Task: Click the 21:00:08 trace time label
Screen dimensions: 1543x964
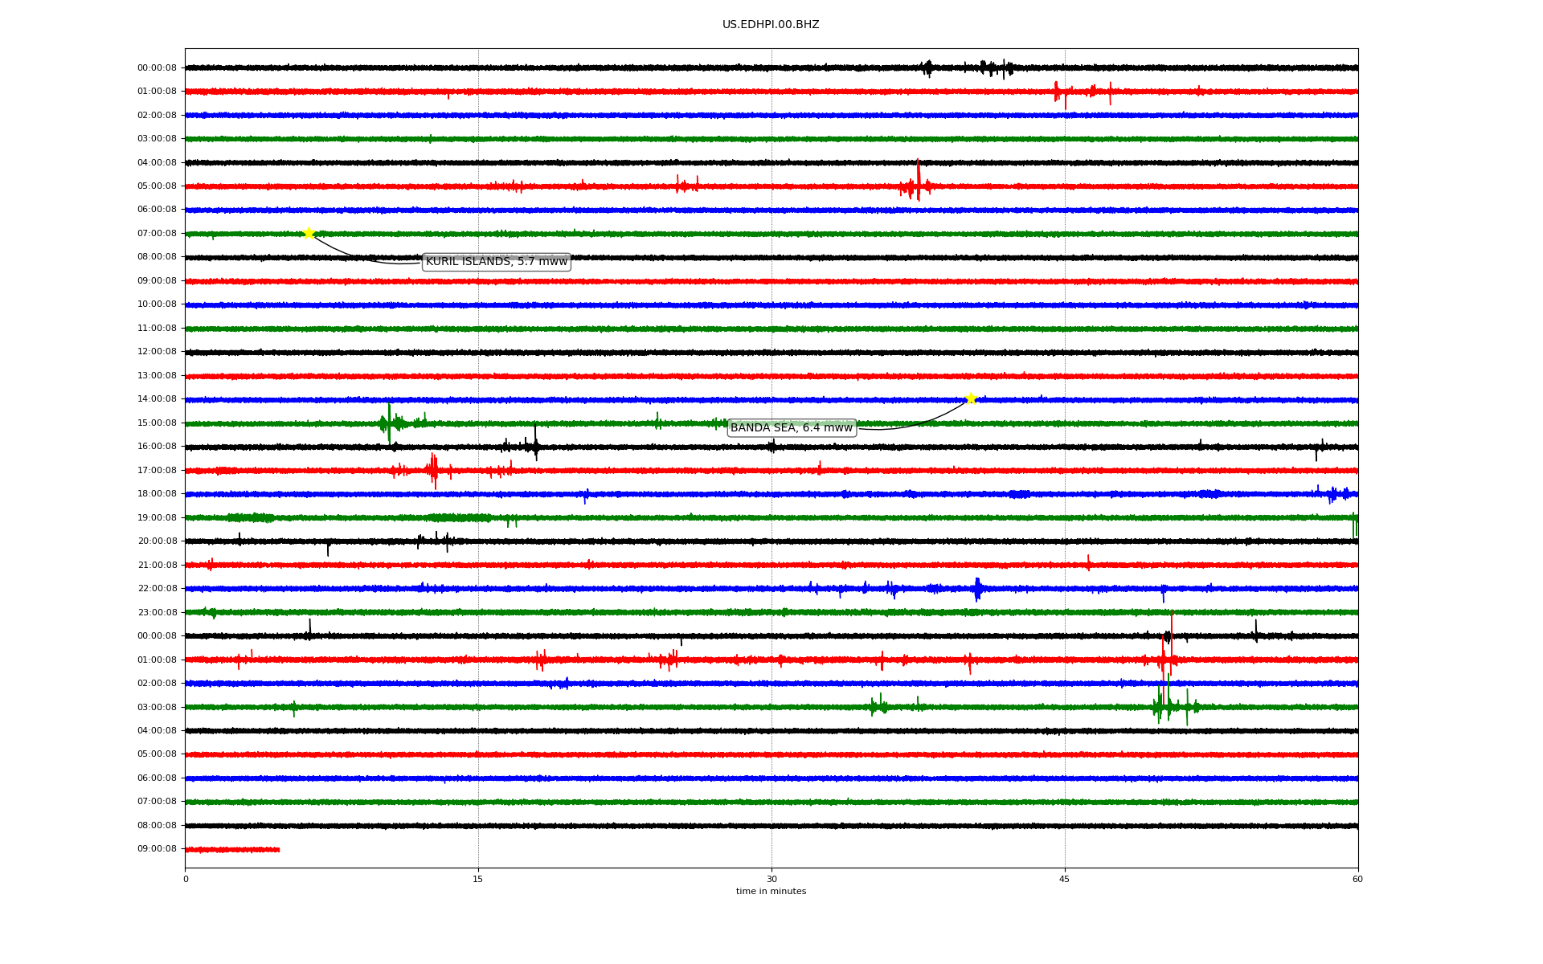Action: coord(157,566)
